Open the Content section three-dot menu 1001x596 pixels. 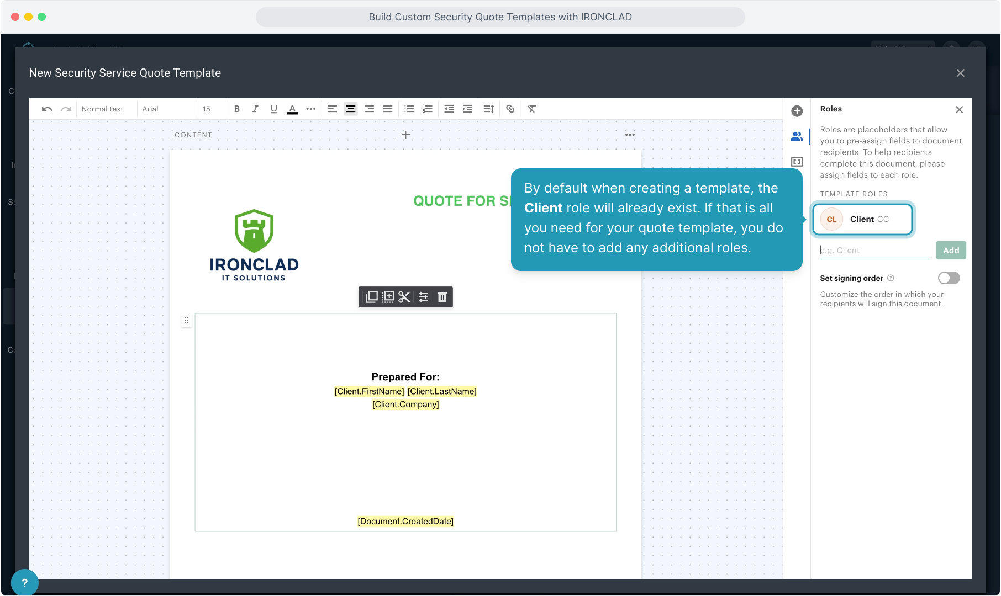tap(630, 135)
